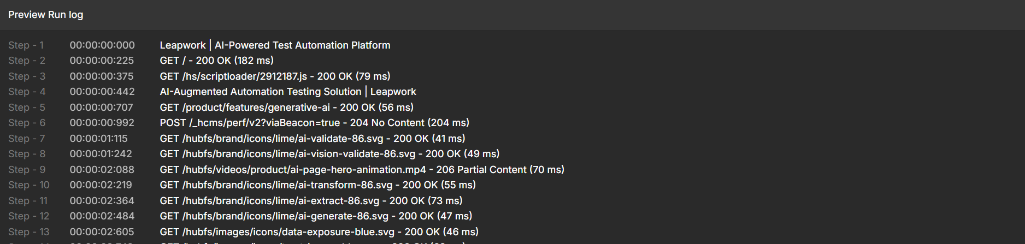Select the 00:00:02:088 timestamp
The width and height of the screenshot is (1025, 244).
coord(102,170)
